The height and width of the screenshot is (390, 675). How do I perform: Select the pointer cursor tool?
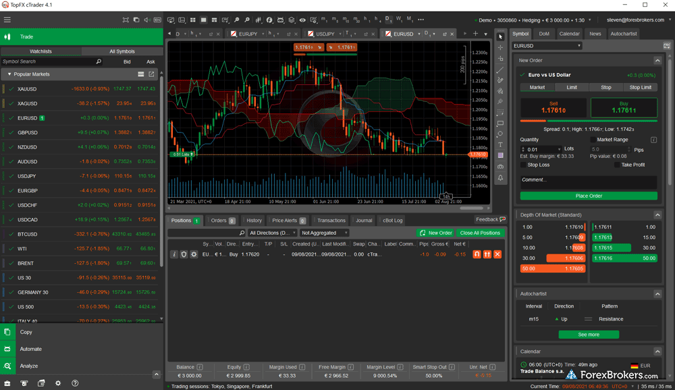(x=500, y=36)
